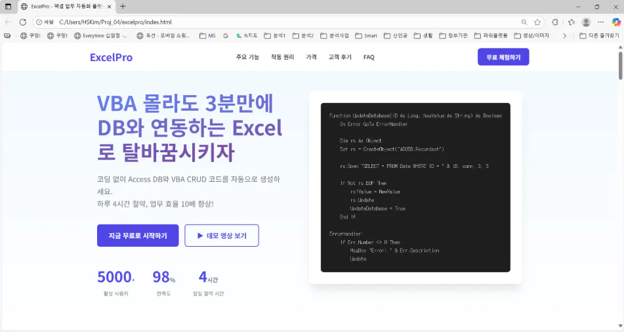The height and width of the screenshot is (332, 624).
Task: Expand the 정부기관 bookmark folder
Action: [x=453, y=35]
